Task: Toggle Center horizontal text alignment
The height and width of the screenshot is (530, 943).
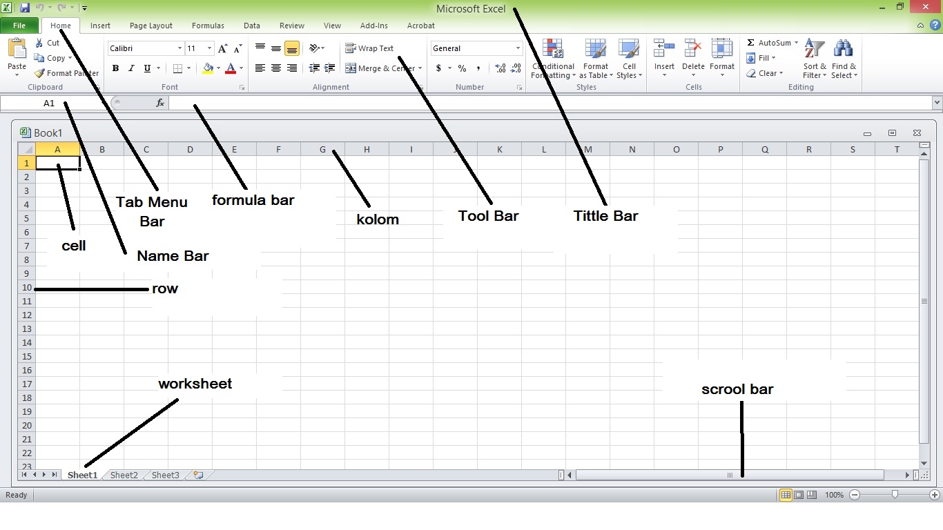Action: click(275, 68)
